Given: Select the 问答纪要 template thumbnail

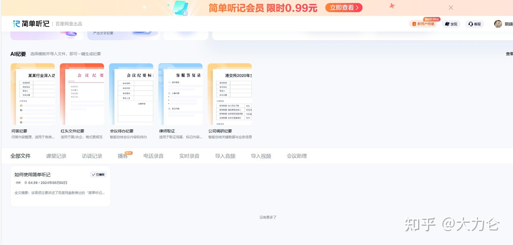Looking at the screenshot, I should point(33,94).
